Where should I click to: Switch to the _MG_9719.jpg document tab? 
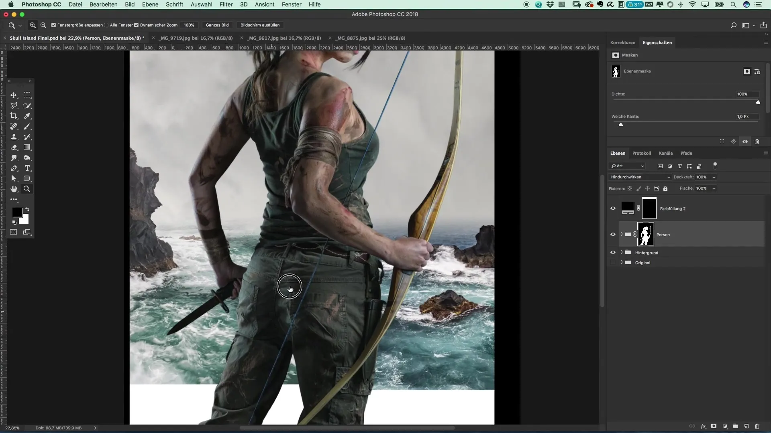tap(196, 38)
